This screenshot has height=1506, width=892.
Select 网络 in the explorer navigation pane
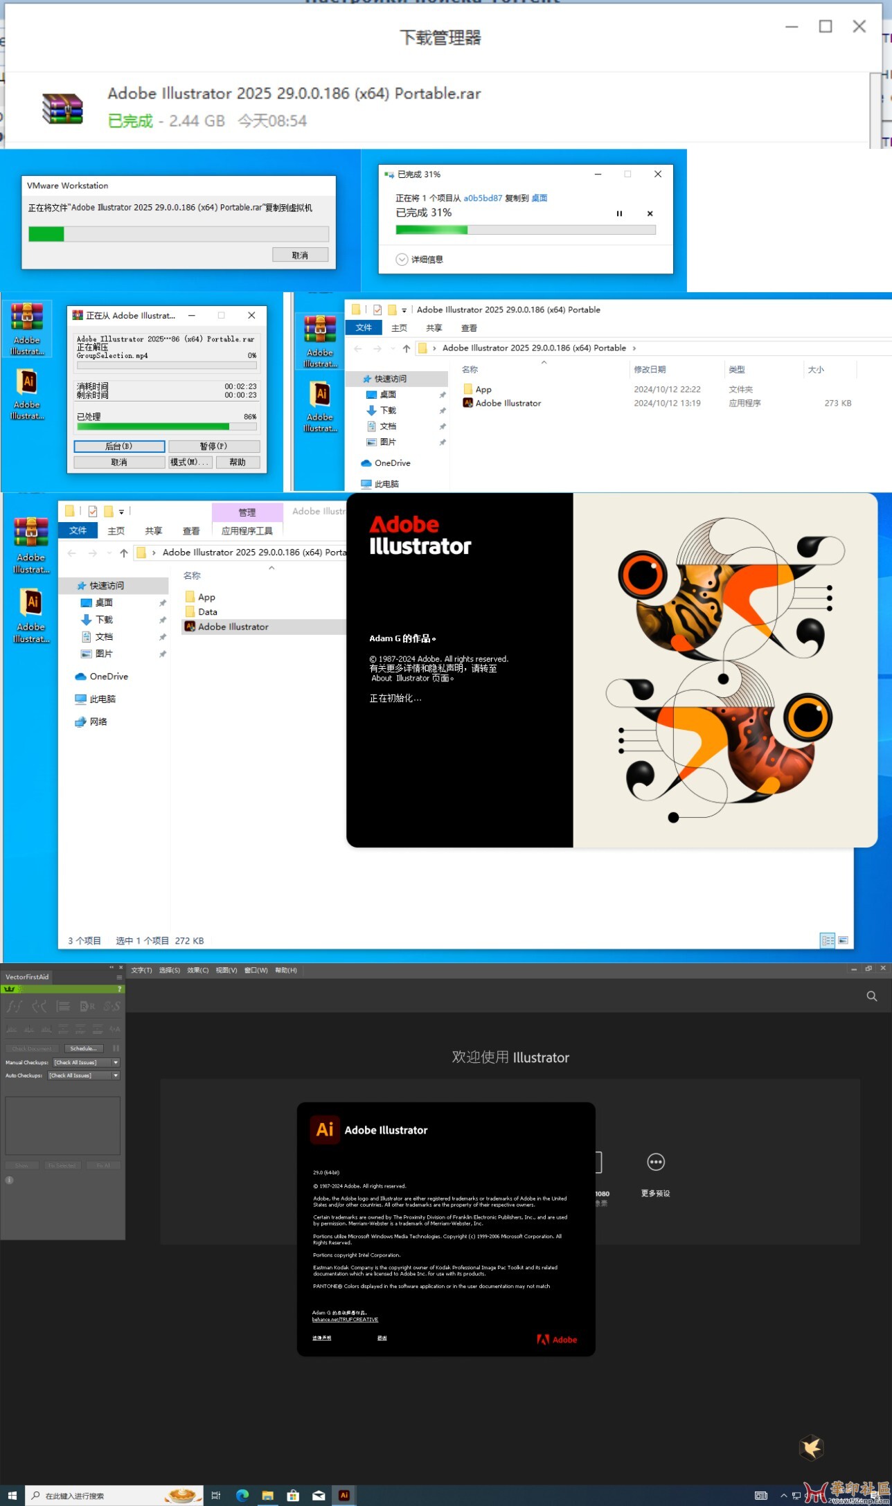pyautogui.click(x=98, y=721)
